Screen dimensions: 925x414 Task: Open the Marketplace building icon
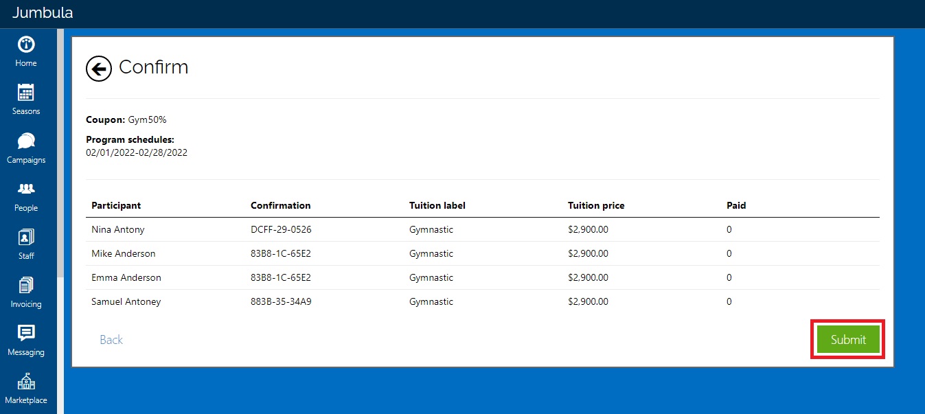(26, 382)
